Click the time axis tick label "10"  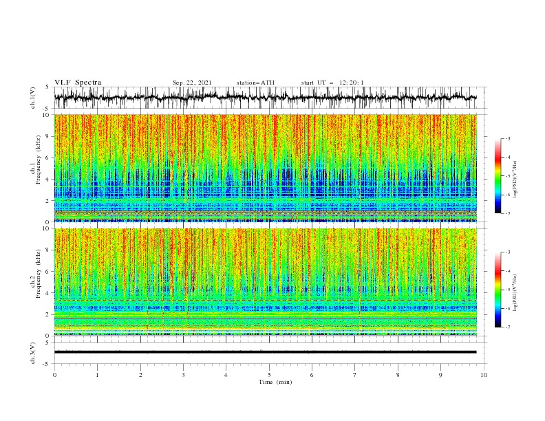pyautogui.click(x=484, y=375)
